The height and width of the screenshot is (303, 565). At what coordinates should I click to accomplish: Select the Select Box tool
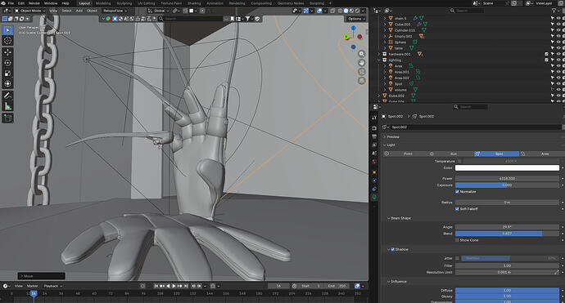[x=7, y=30]
